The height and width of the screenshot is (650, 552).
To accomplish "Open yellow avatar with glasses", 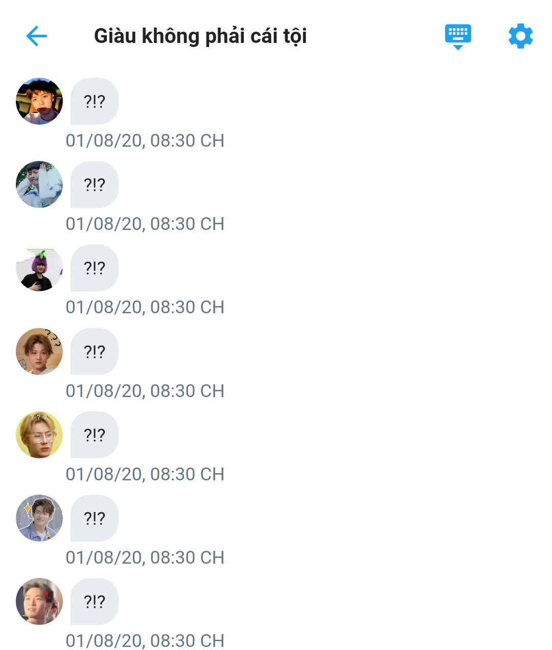I will pos(39,435).
